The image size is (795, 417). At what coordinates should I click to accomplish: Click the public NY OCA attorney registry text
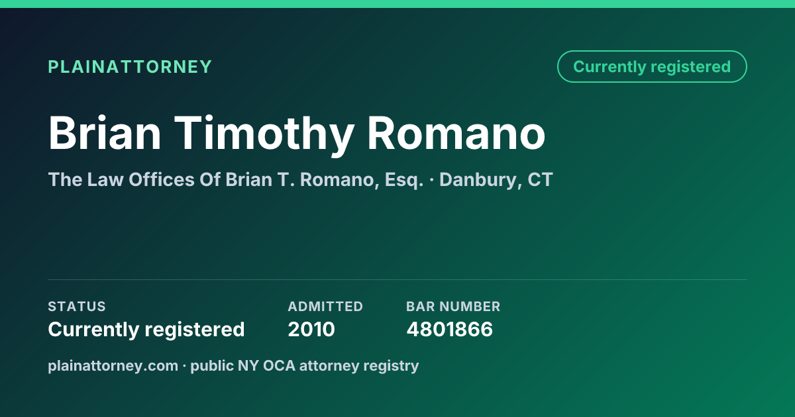tap(305, 366)
